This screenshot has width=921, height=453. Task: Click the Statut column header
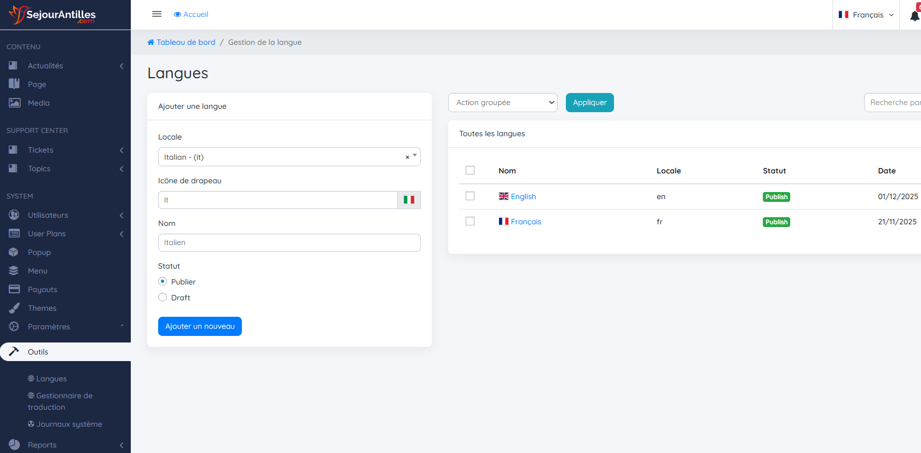tap(774, 171)
